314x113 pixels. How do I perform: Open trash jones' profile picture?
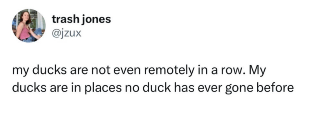pyautogui.click(x=29, y=26)
